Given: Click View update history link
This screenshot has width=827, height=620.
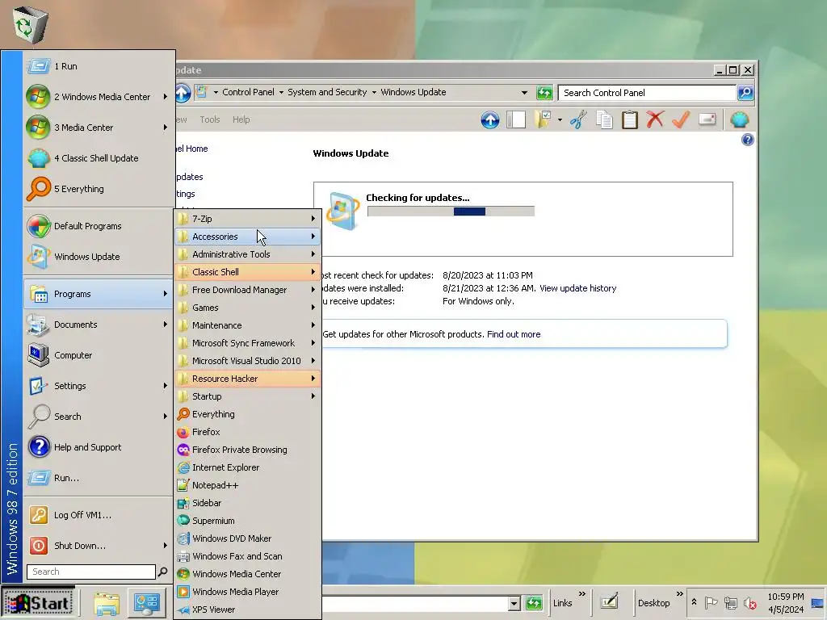Looking at the screenshot, I should coord(577,288).
